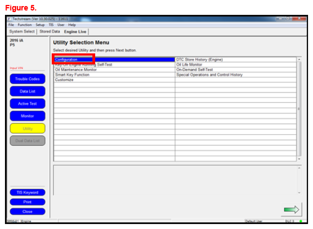Open the File menu
This screenshot has height=229, width=313.
click(x=11, y=25)
